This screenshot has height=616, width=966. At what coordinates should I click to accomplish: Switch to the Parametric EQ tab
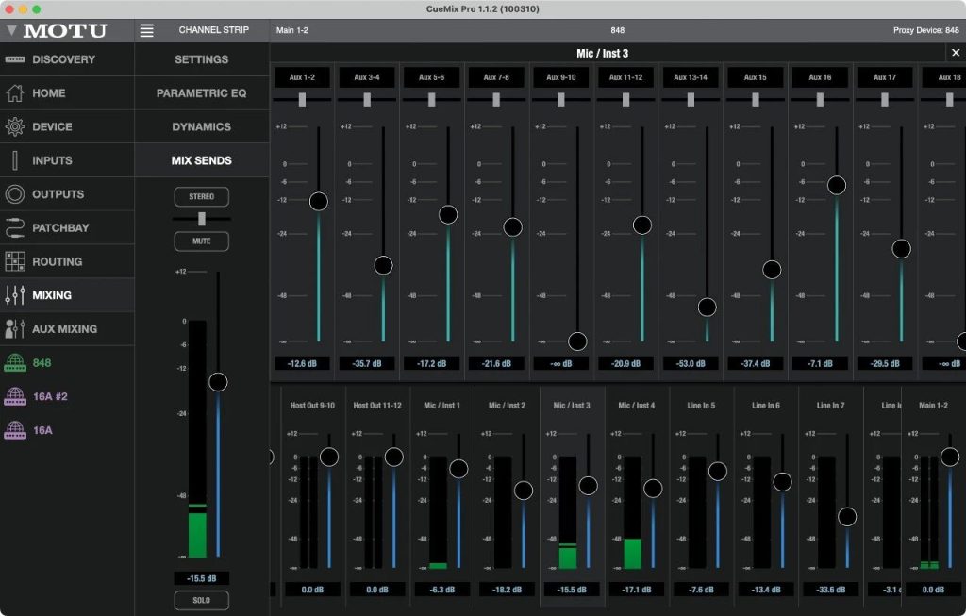pyautogui.click(x=201, y=93)
